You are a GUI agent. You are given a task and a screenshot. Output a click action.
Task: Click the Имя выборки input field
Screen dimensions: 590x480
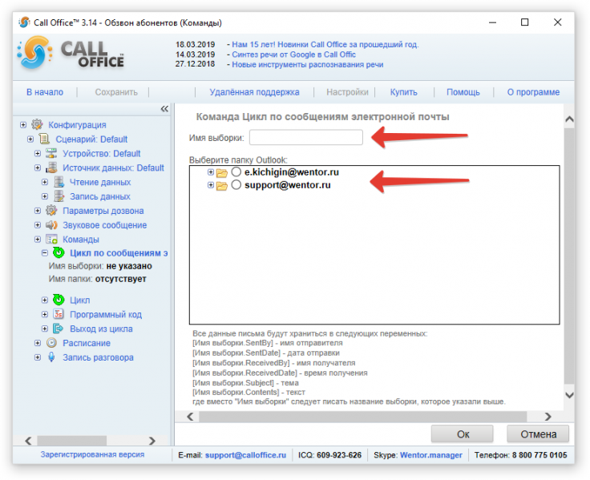coord(306,137)
